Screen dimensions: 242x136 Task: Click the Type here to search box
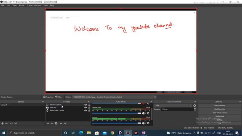tap(35, 133)
